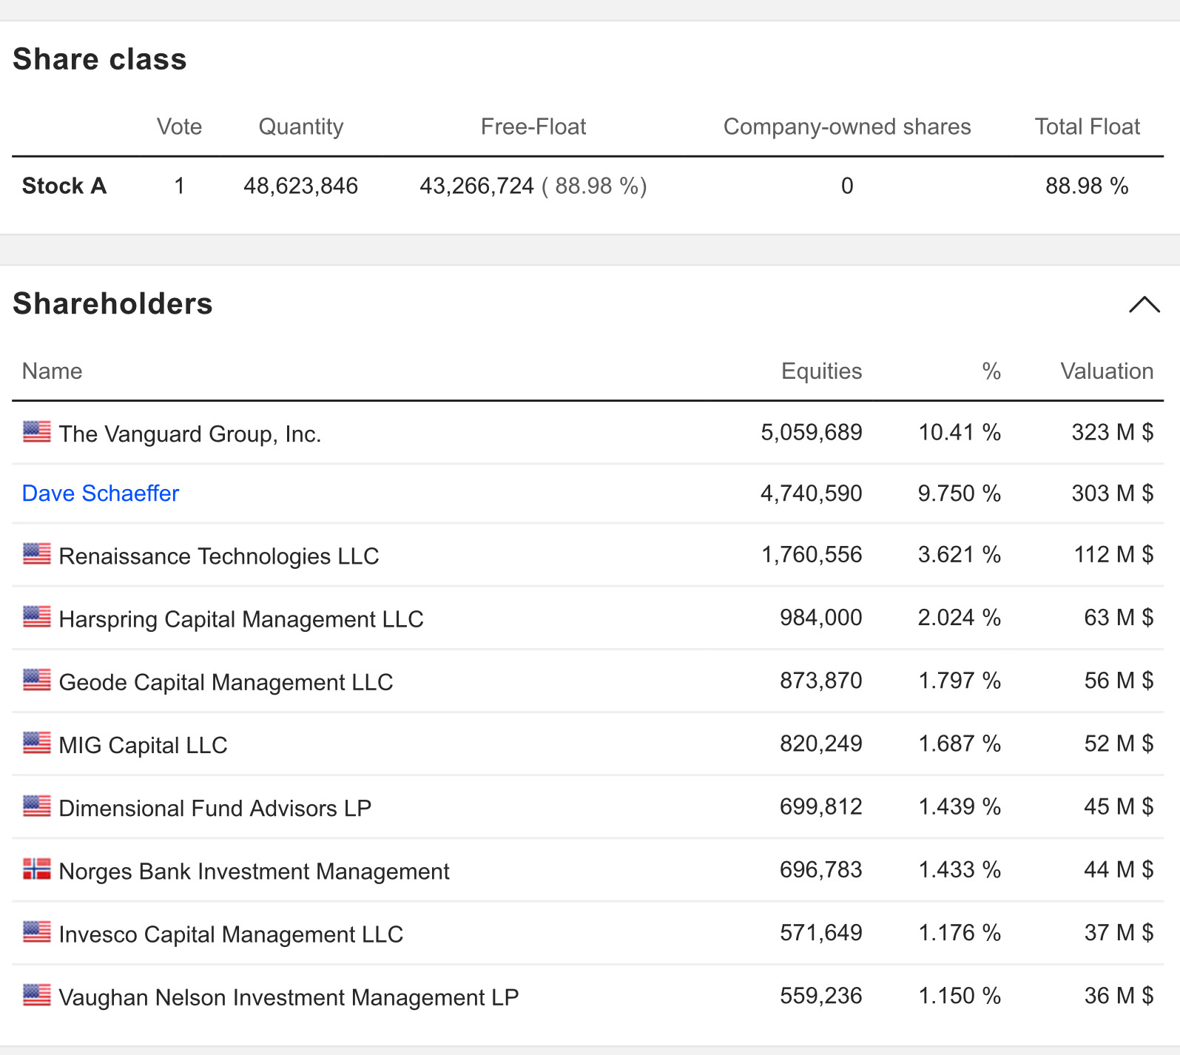This screenshot has width=1180, height=1055.
Task: Click the Name column header
Action: coord(52,371)
